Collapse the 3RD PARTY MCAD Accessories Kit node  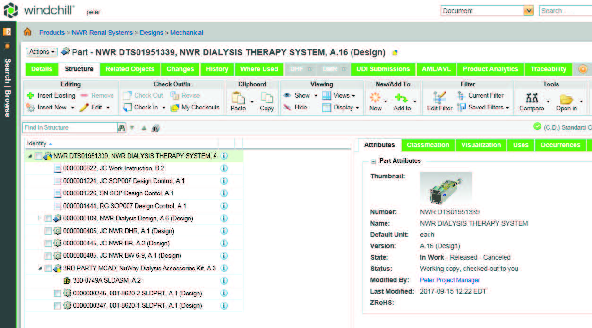(x=40, y=268)
